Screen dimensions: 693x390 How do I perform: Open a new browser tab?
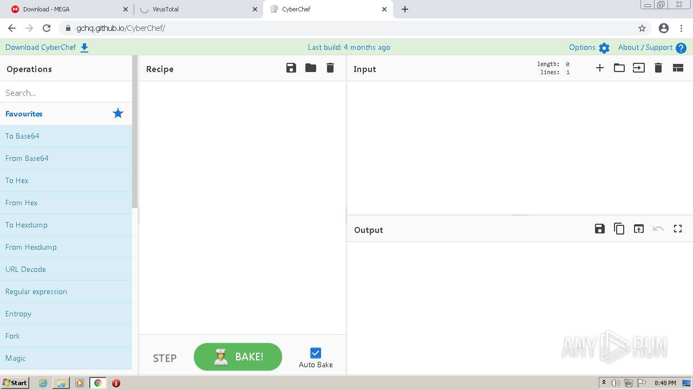point(405,9)
